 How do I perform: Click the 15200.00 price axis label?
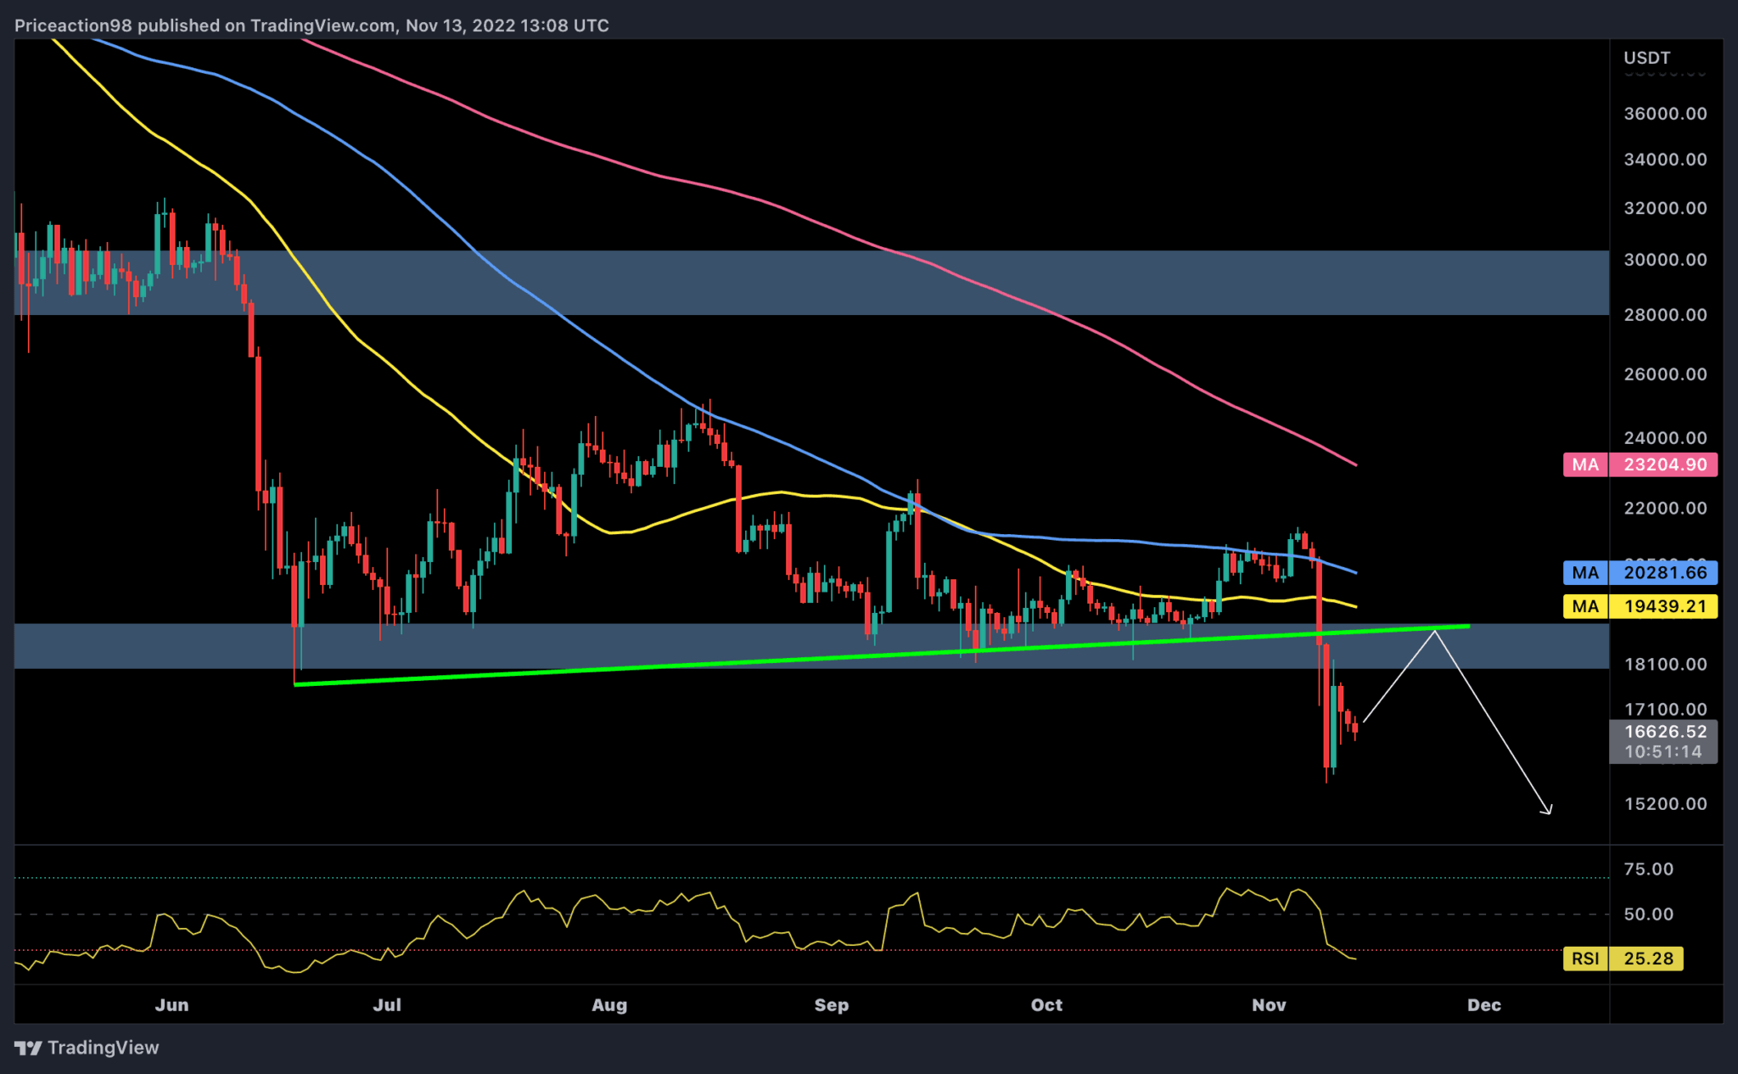[1664, 803]
